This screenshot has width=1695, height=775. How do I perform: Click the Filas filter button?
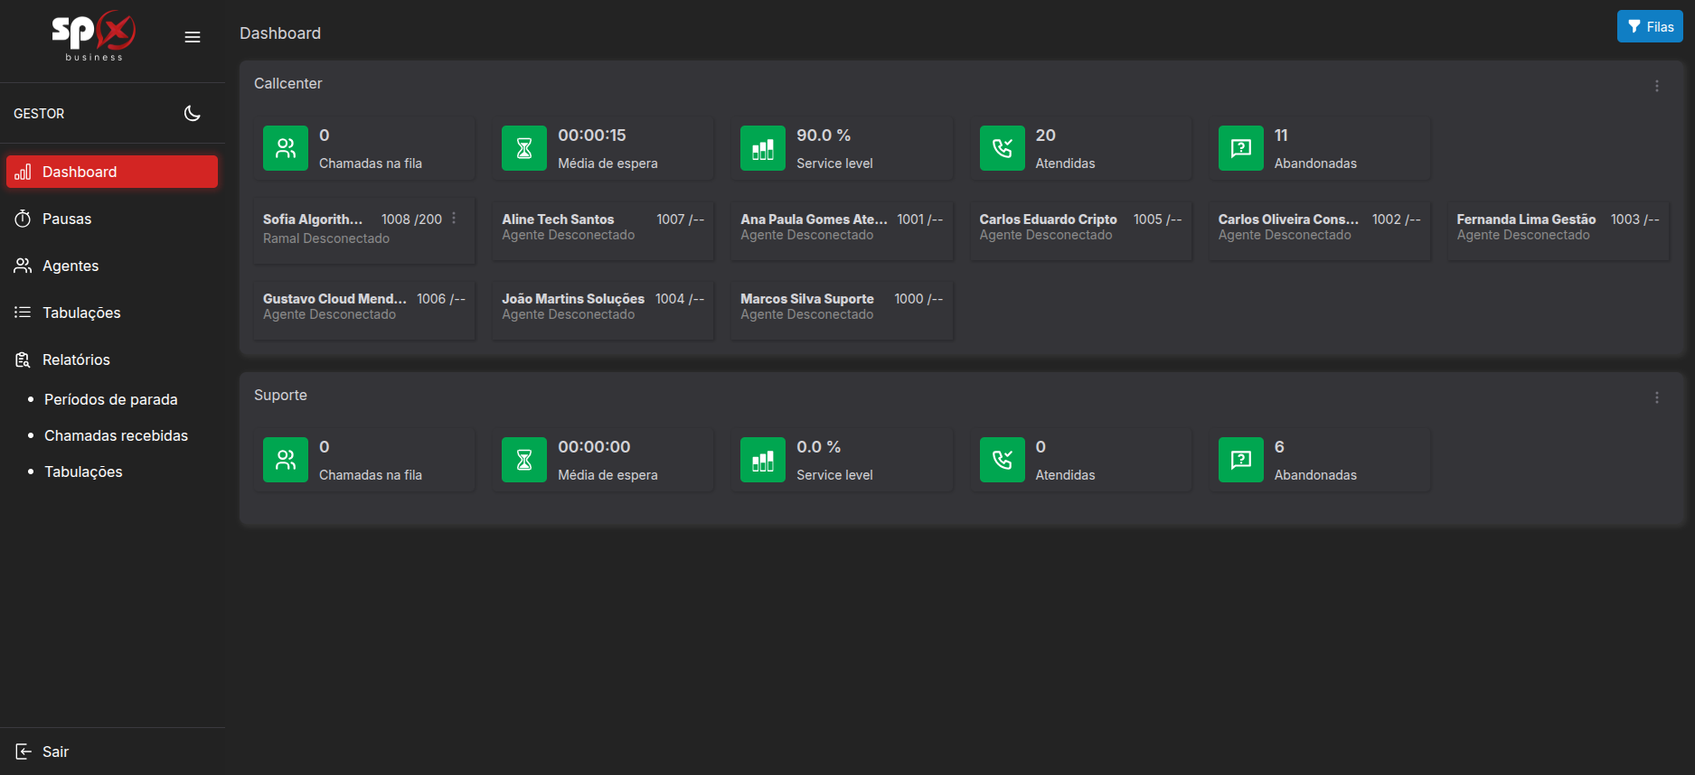(x=1650, y=27)
